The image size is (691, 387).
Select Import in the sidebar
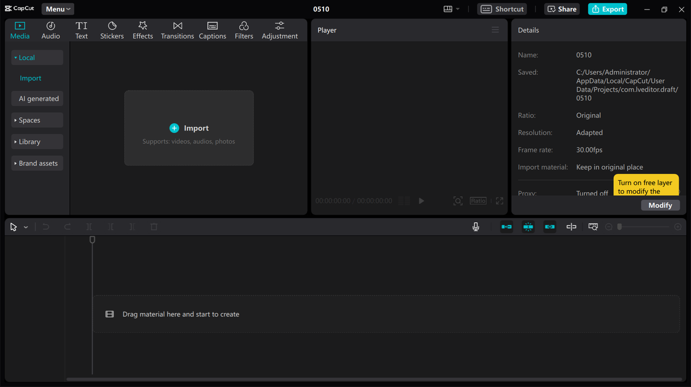coord(31,78)
